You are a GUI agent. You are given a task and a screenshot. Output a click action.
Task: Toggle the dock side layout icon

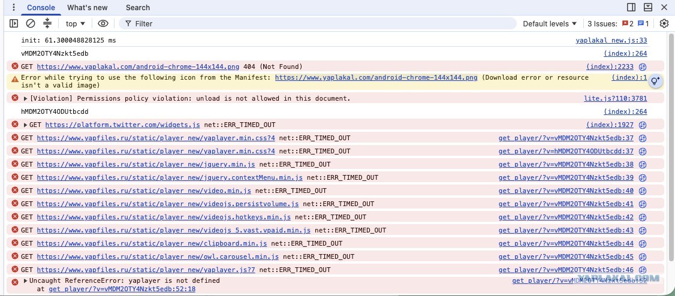point(631,7)
